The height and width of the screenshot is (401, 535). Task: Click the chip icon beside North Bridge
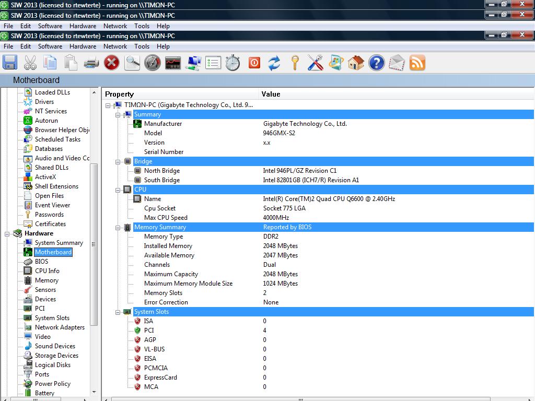(x=137, y=171)
